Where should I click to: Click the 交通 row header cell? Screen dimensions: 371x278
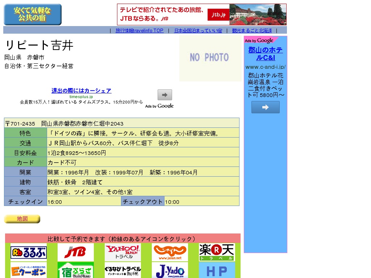coord(26,143)
